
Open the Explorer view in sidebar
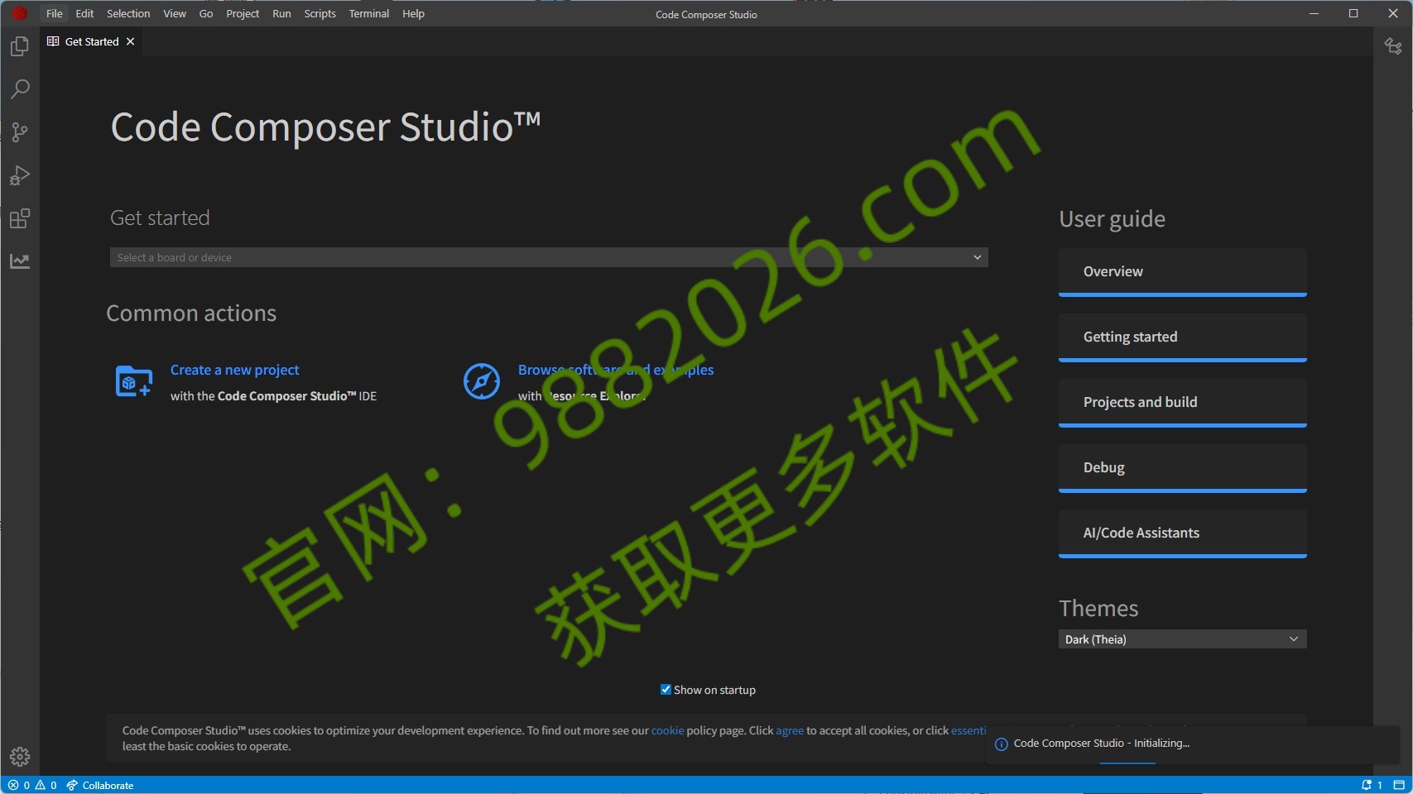point(20,46)
